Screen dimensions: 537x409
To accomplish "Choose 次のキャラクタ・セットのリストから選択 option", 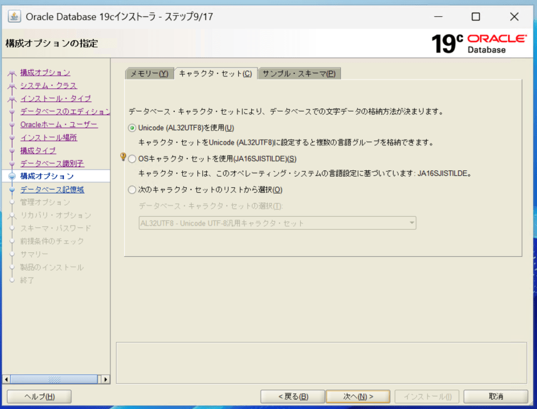I will (132, 190).
